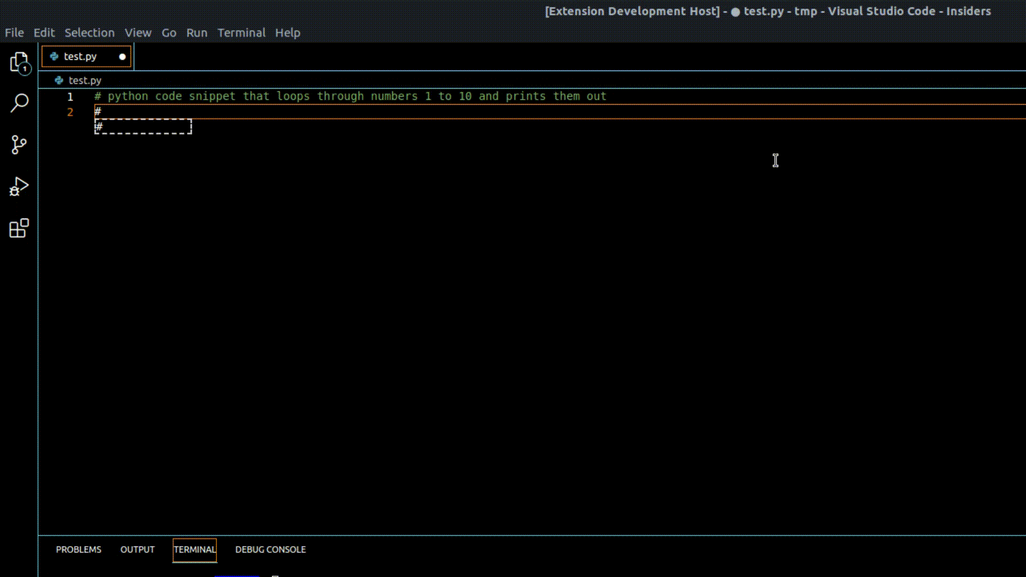Viewport: 1026px width, 577px height.
Task: Open the Terminal menu in menu bar
Action: [x=241, y=33]
